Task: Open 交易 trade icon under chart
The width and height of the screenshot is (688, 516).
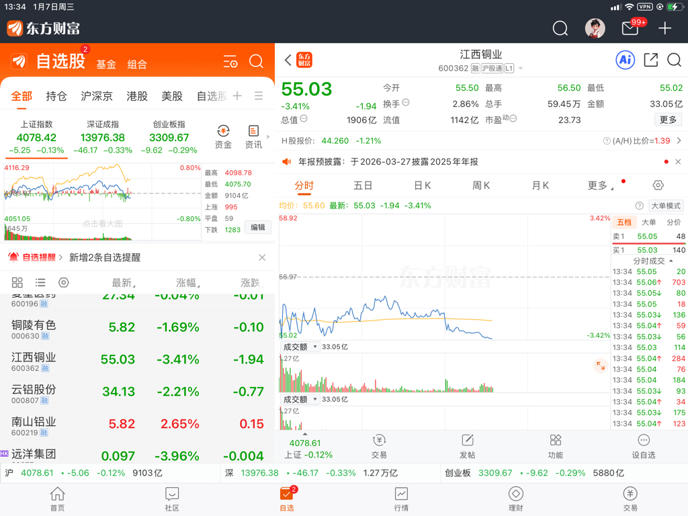Action: pyautogui.click(x=379, y=447)
